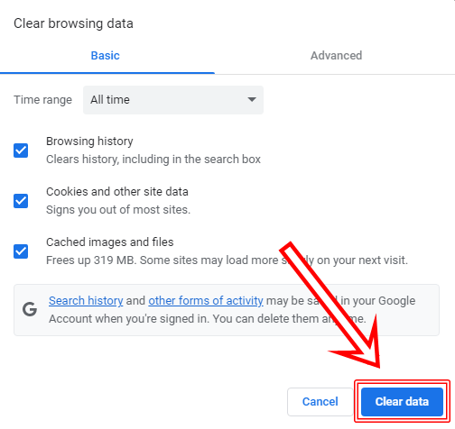Click the Cached images and files label

(110, 242)
